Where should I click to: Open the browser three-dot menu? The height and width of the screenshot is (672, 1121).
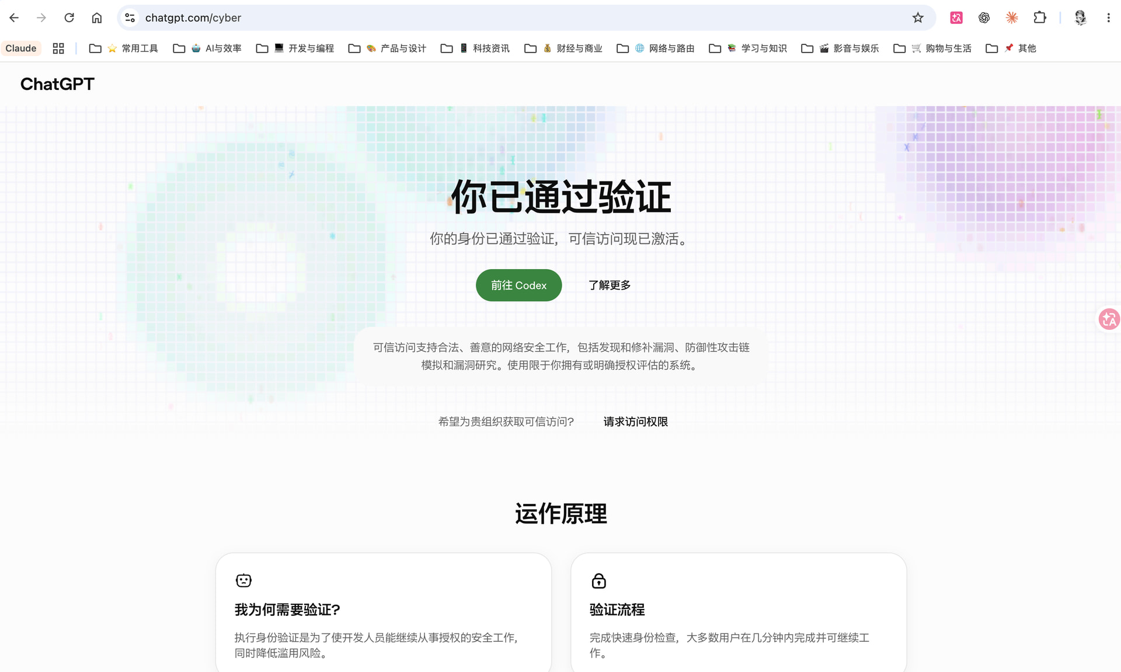tap(1108, 18)
